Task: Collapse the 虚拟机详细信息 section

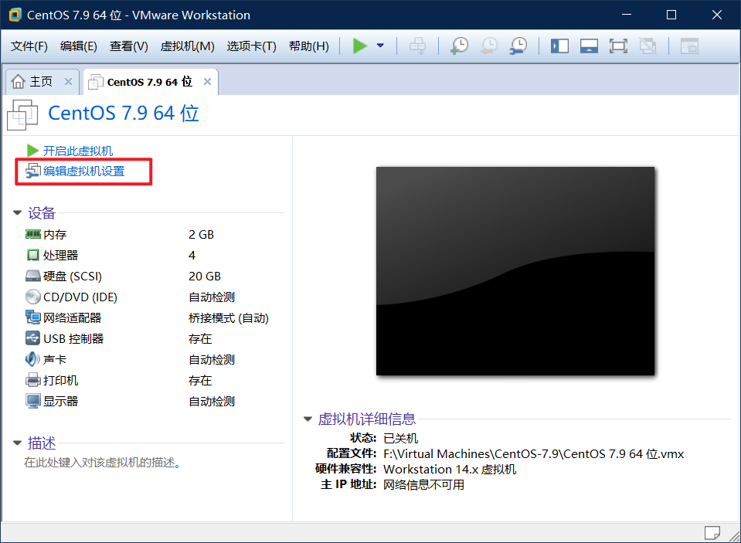Action: [308, 419]
